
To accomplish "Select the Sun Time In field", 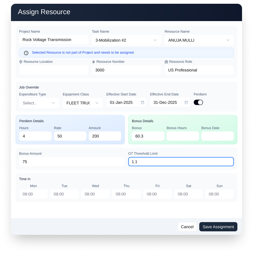I will 219,194.
